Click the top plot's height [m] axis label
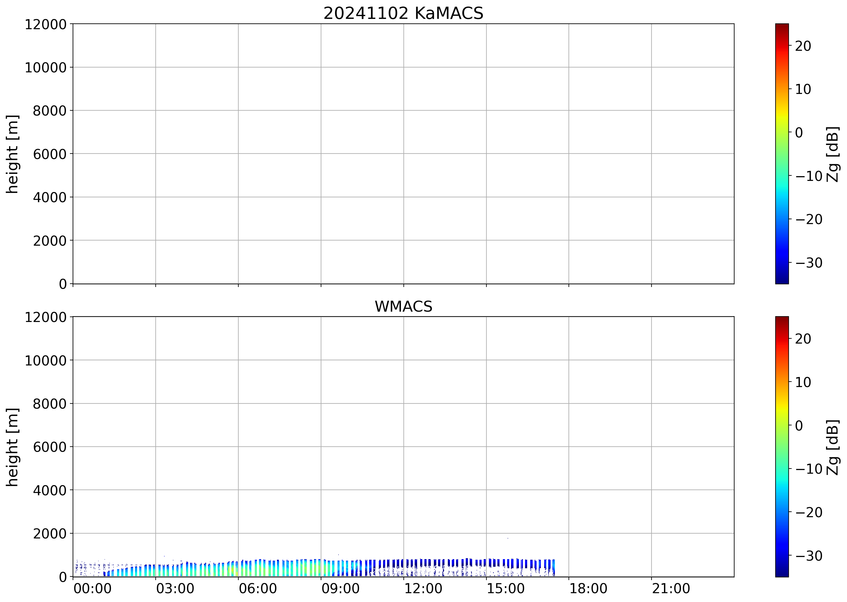 coord(12,154)
